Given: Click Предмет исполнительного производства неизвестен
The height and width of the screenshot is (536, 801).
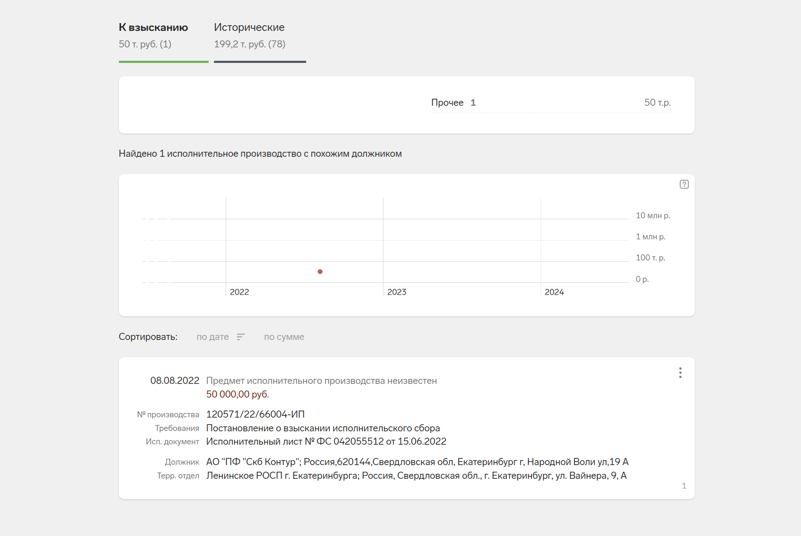Looking at the screenshot, I should (321, 381).
